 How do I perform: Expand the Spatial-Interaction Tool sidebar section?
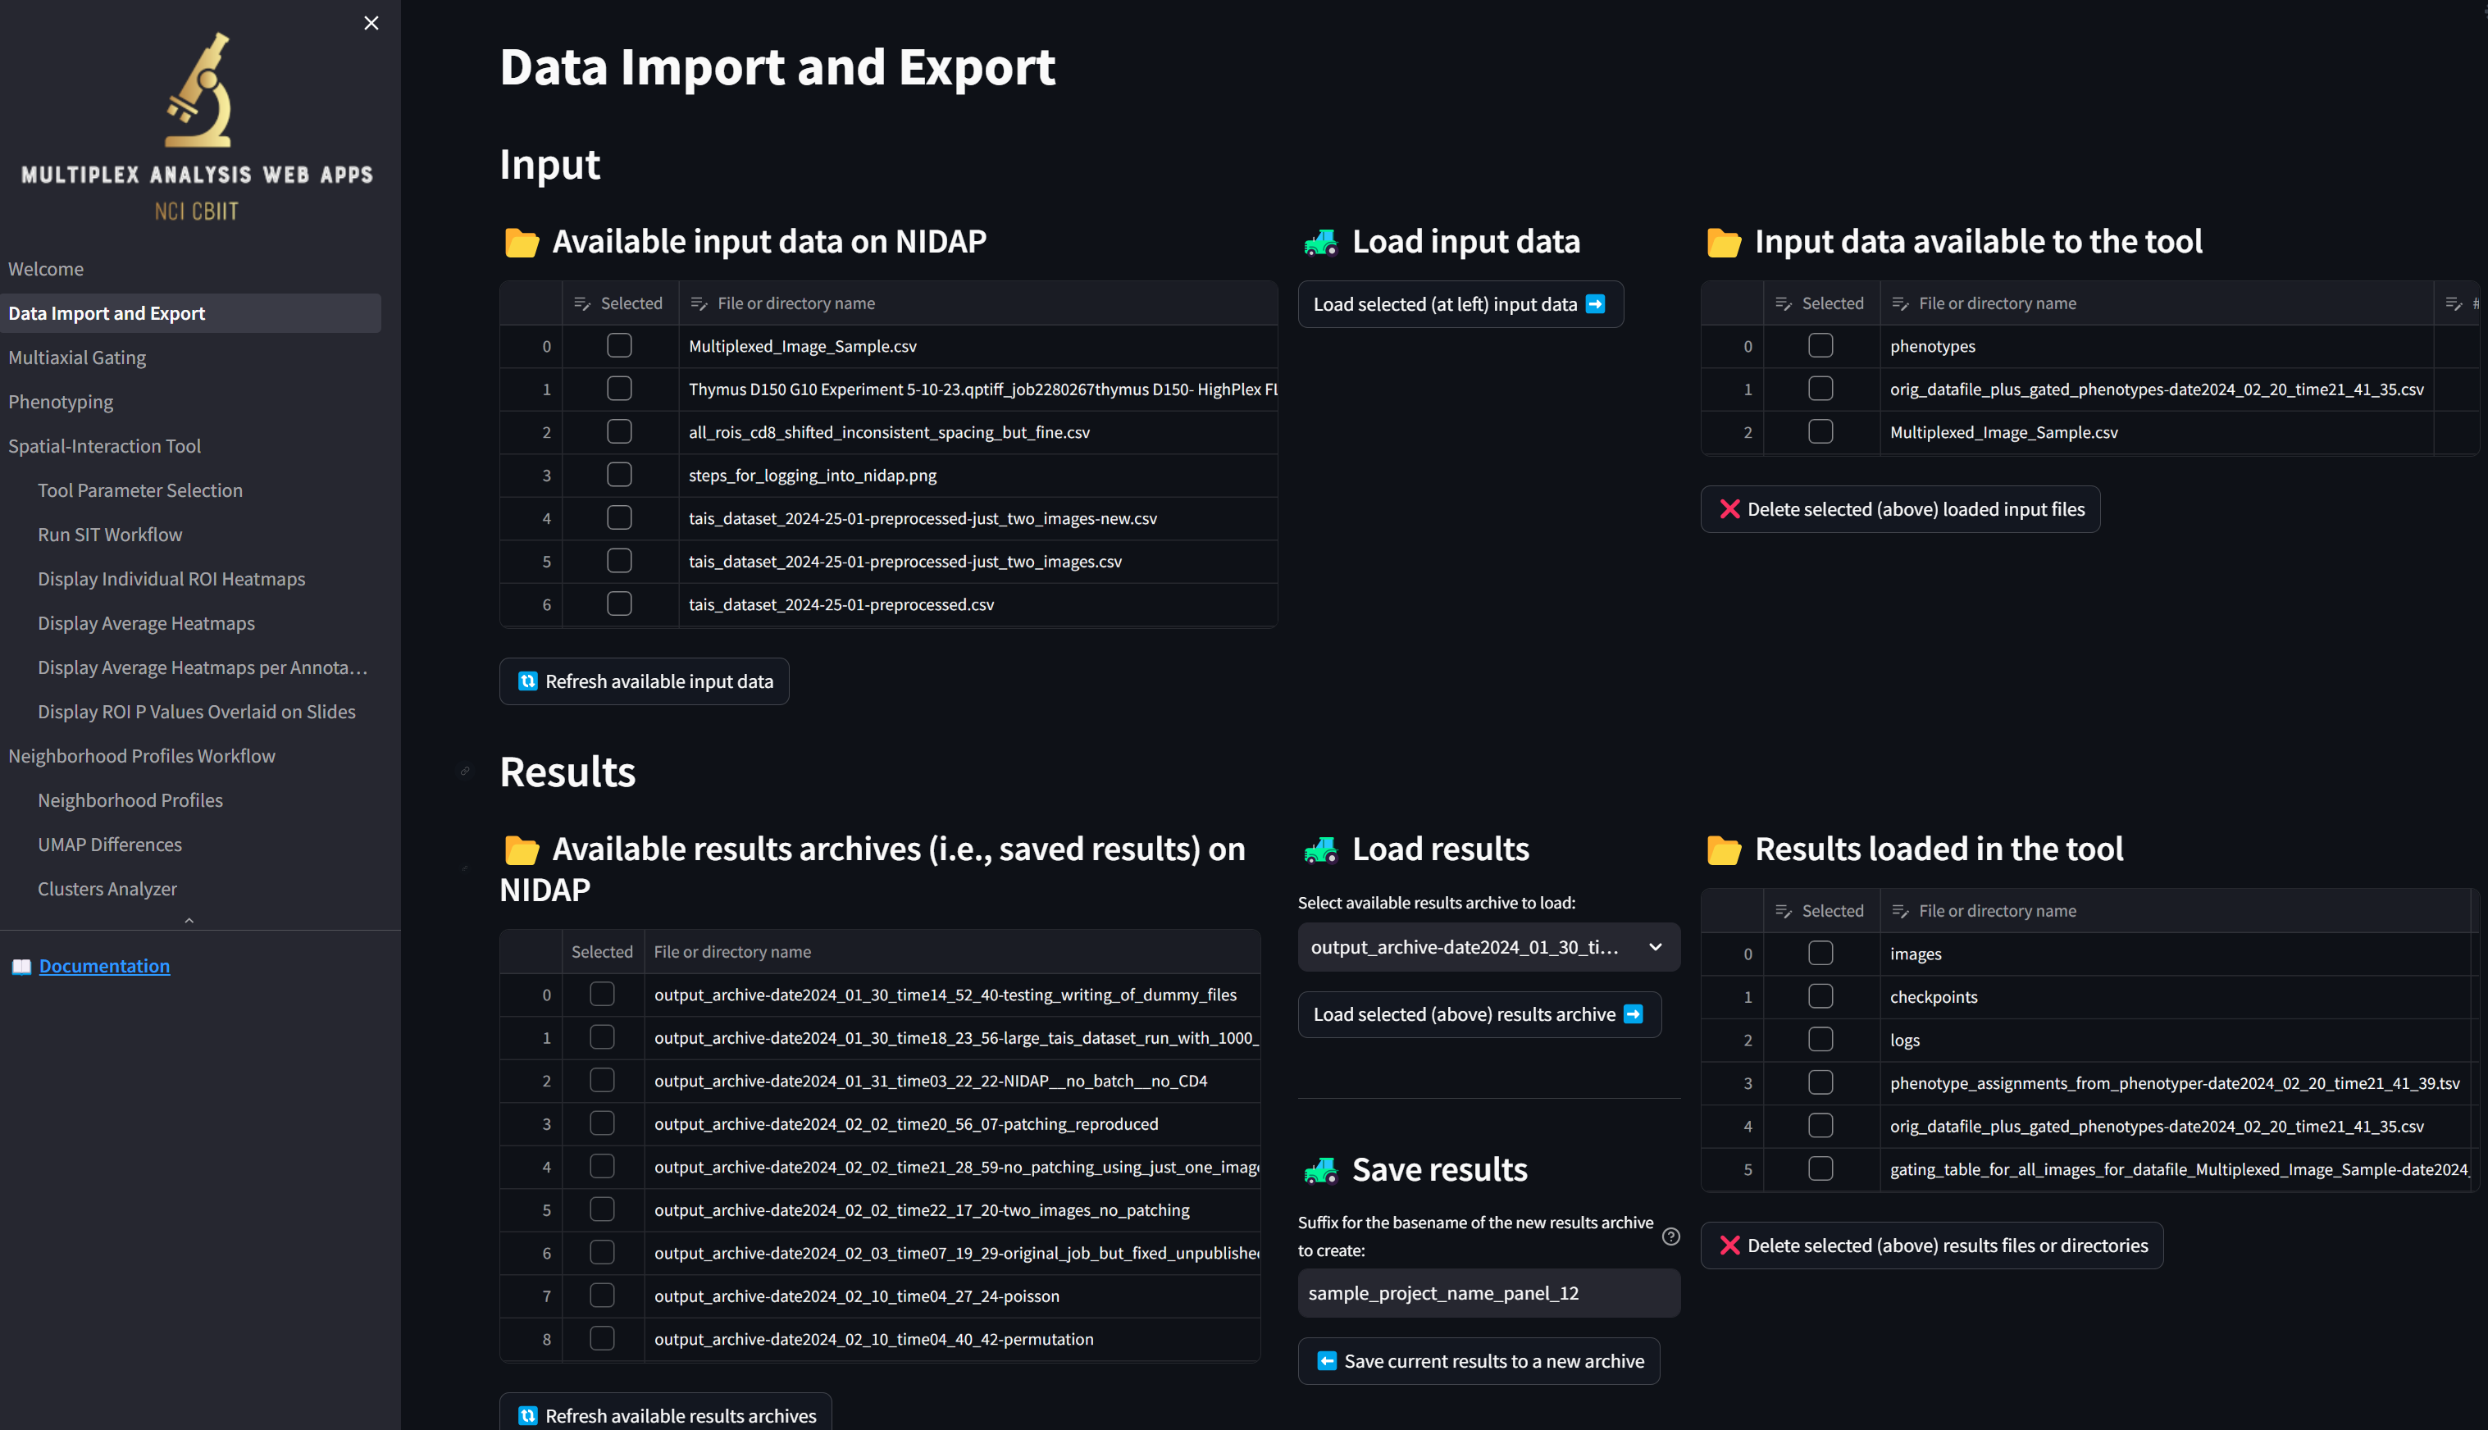[104, 446]
